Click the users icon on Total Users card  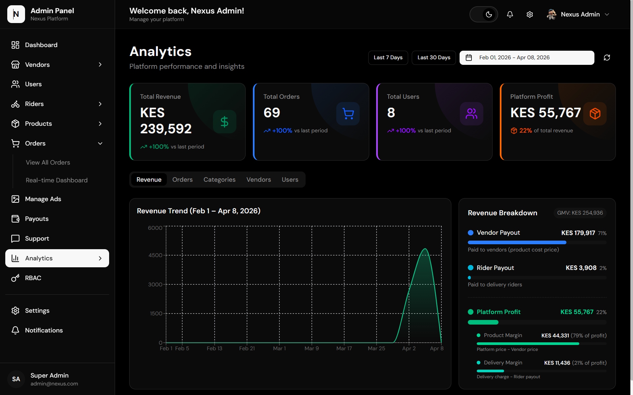click(471, 114)
